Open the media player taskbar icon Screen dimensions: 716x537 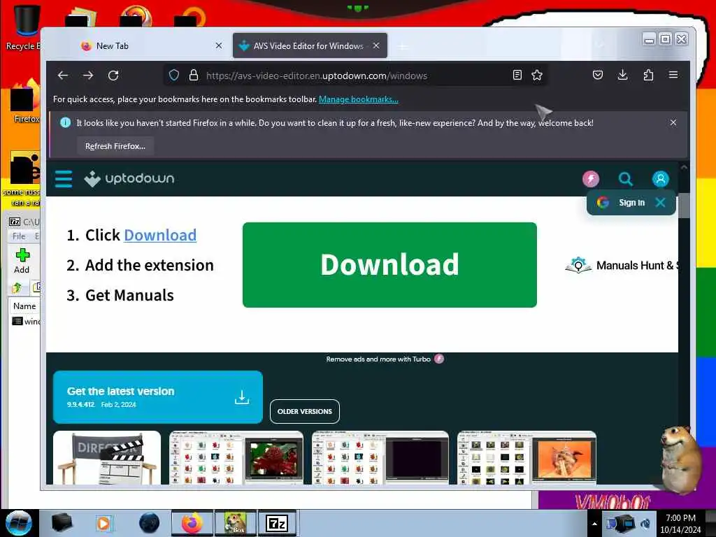(103, 523)
